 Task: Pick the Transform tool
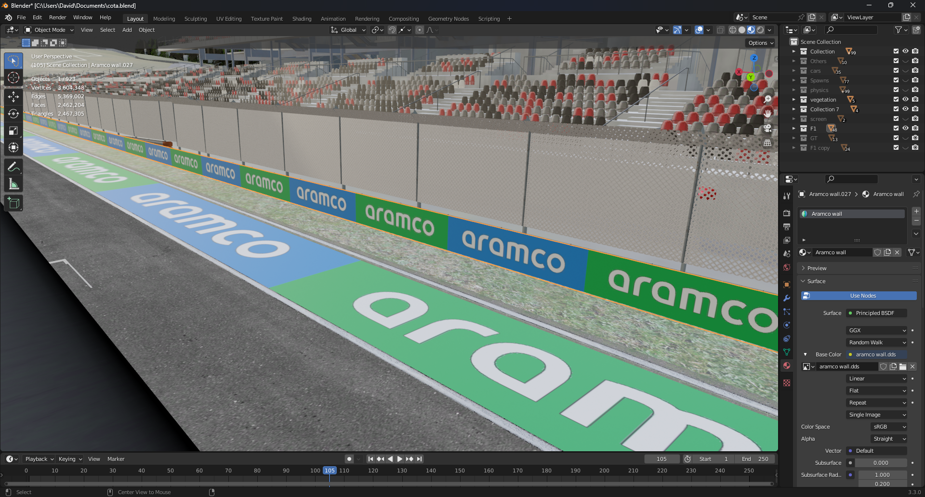13,147
